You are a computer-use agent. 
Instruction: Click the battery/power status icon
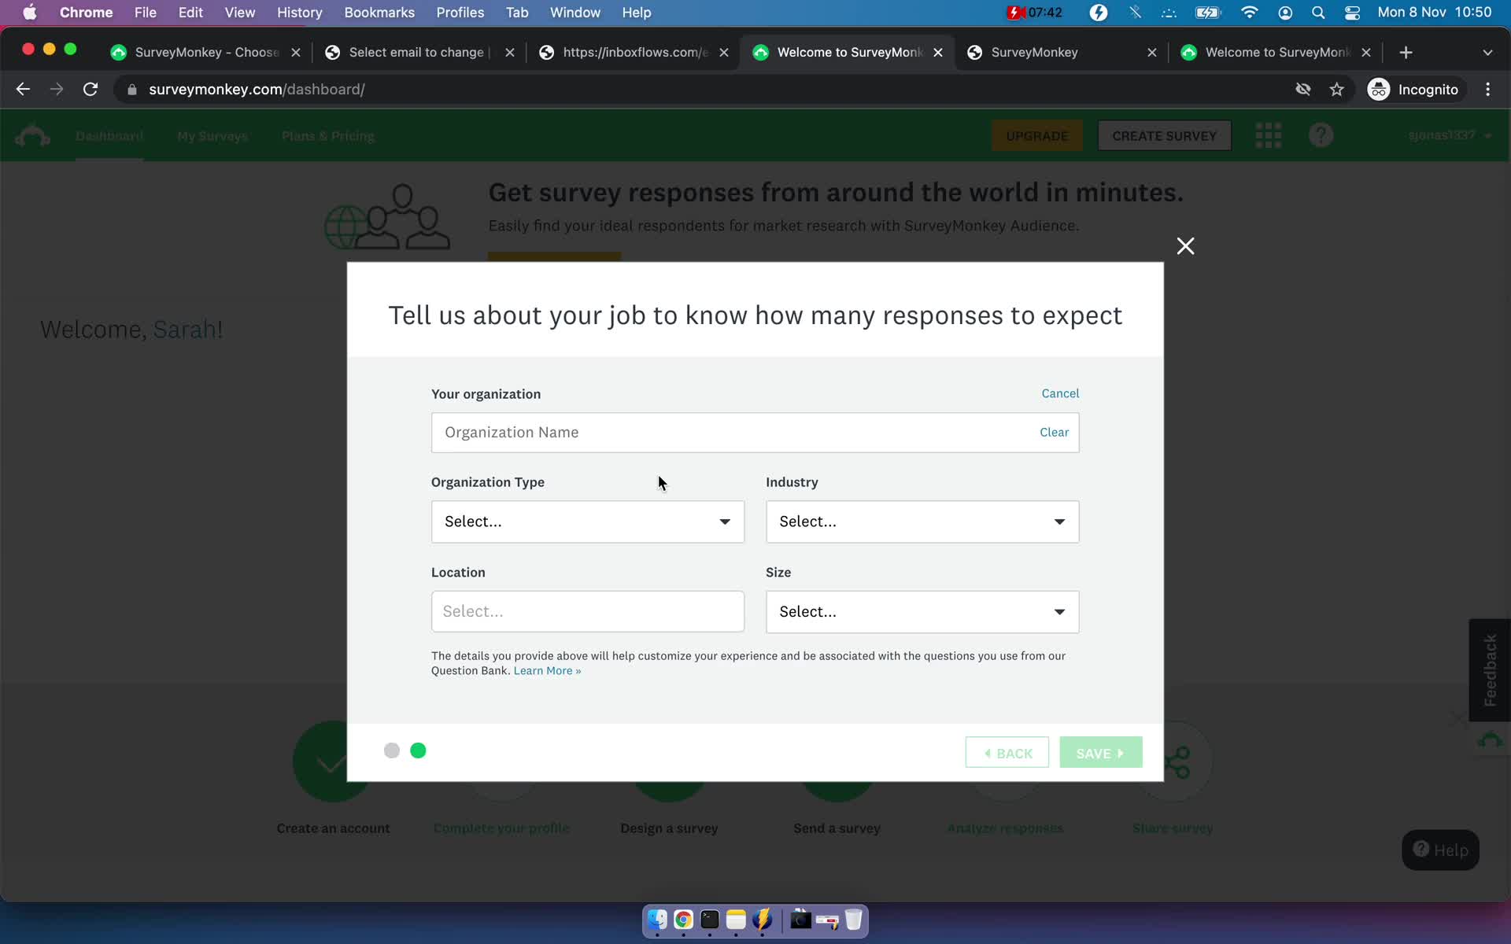point(1209,12)
